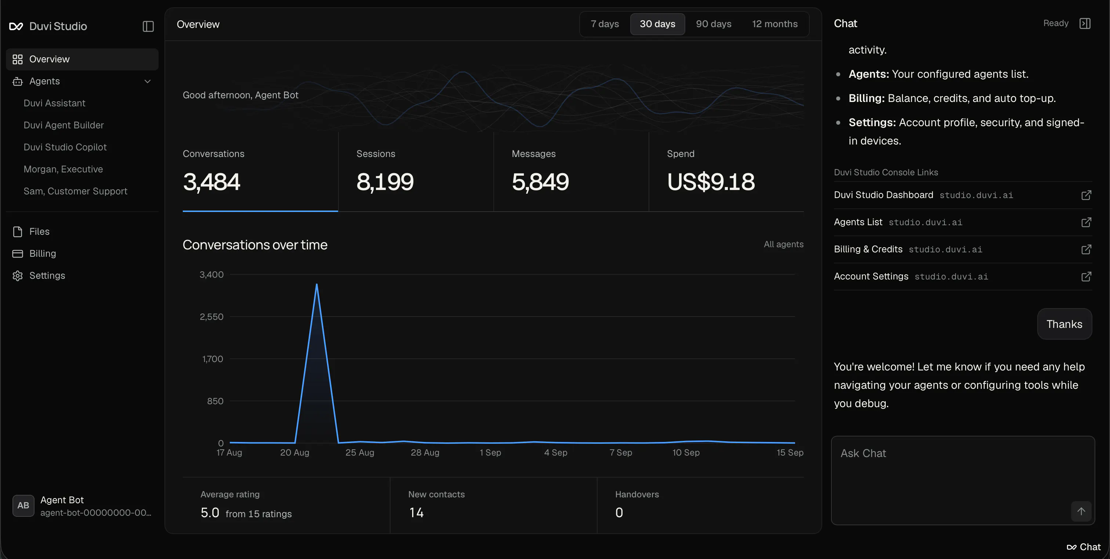
Task: Click the AB user avatar
Action: pos(23,505)
